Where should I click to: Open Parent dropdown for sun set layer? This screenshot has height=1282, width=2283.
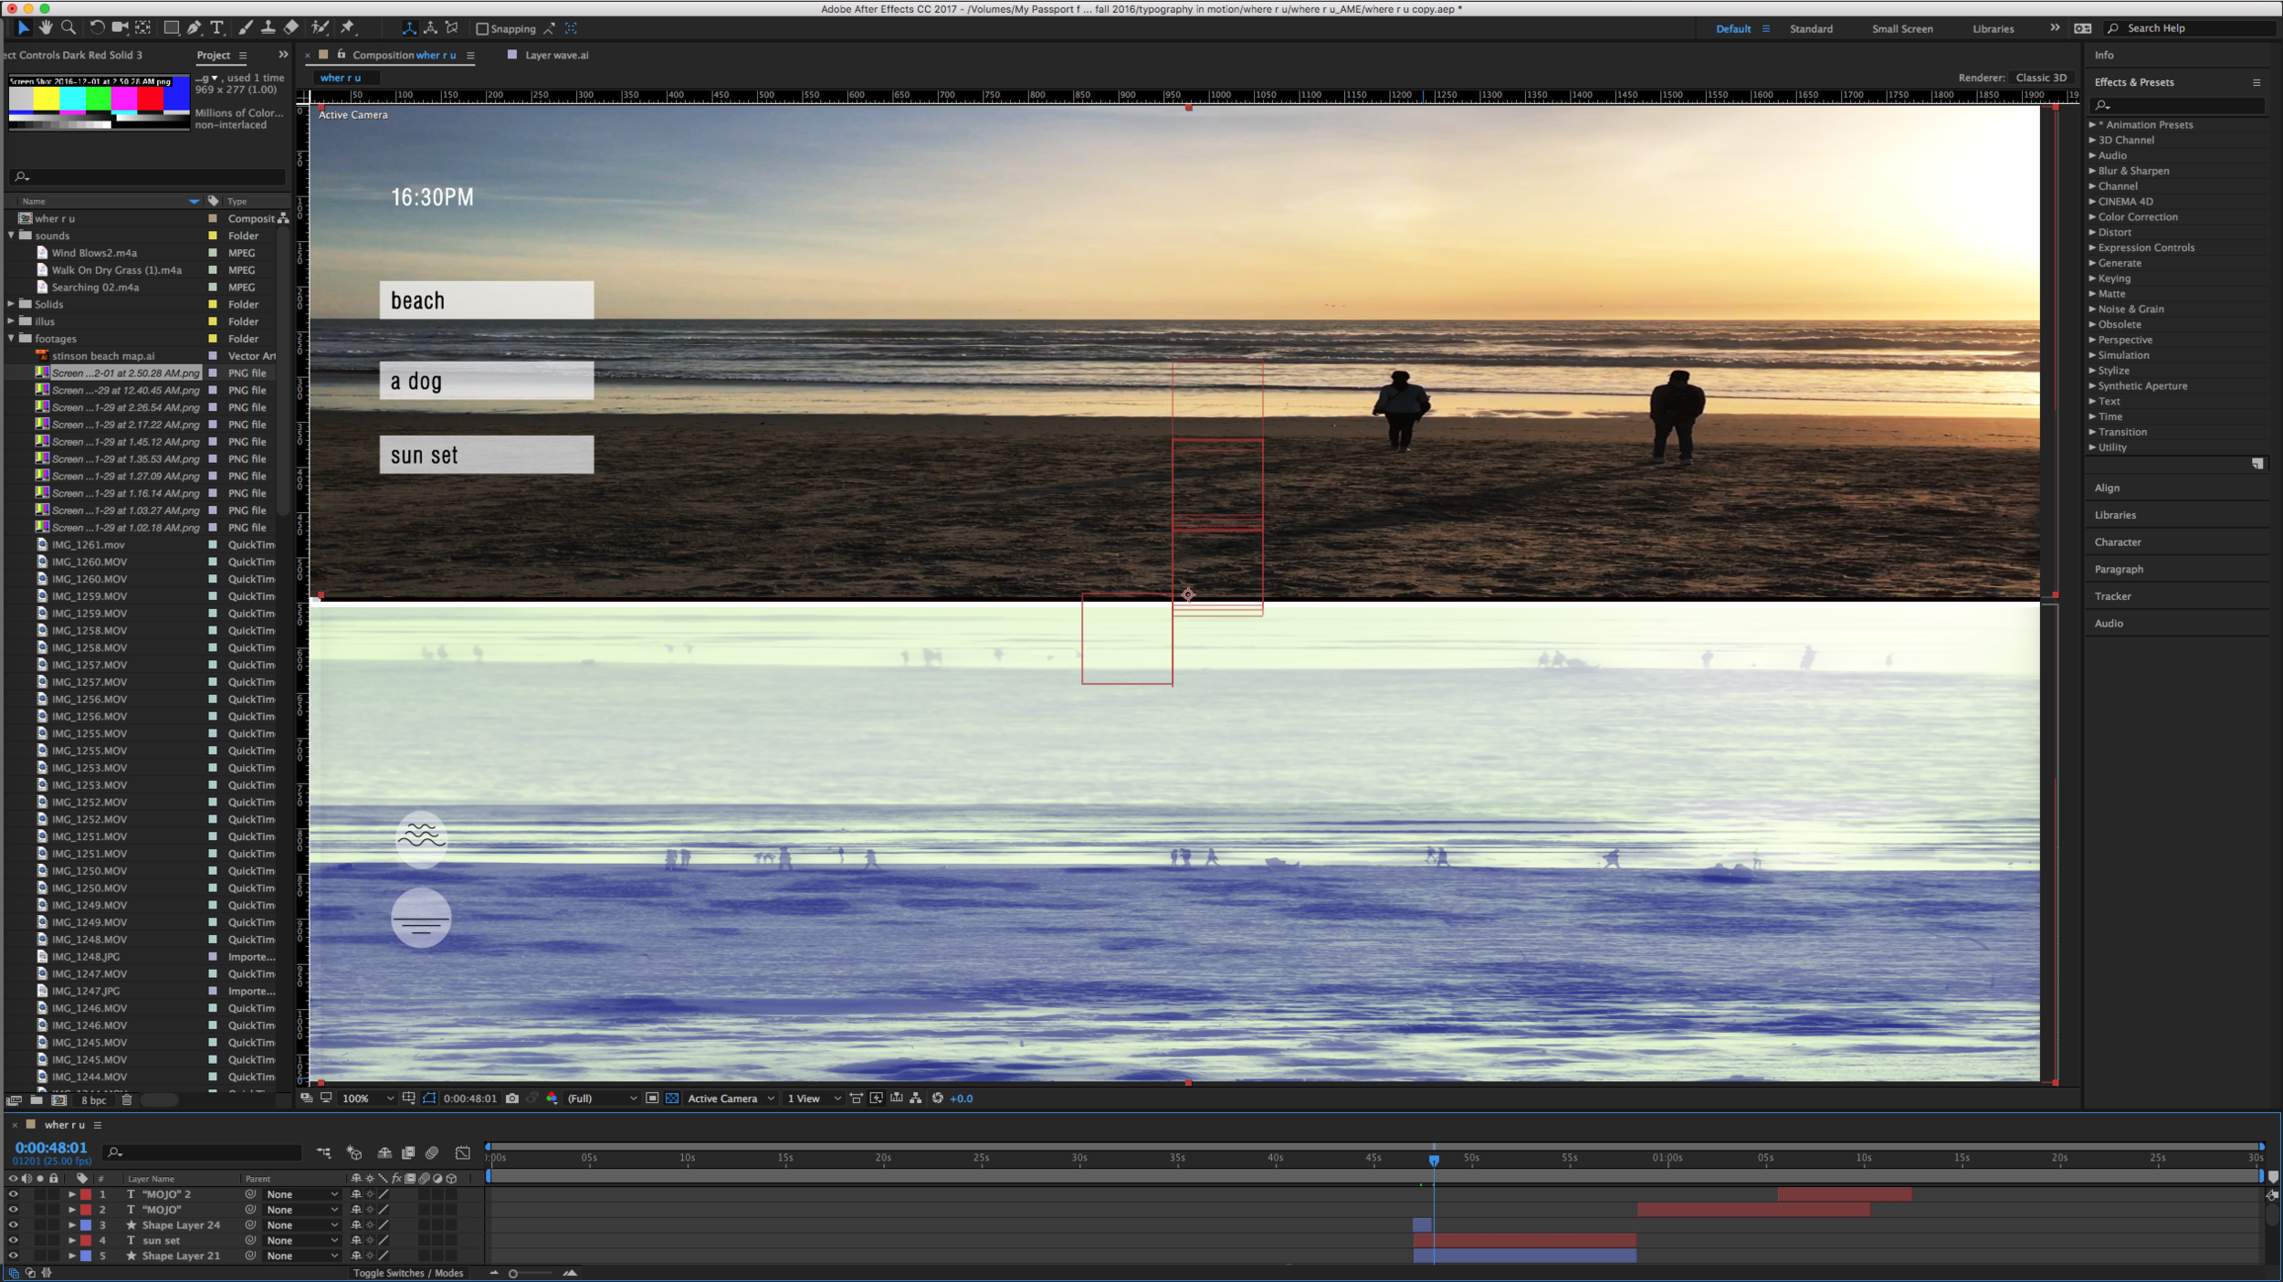pyautogui.click(x=302, y=1241)
